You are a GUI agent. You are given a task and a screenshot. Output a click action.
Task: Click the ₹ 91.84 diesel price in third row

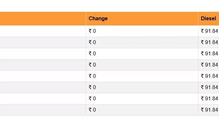[x=209, y=53]
